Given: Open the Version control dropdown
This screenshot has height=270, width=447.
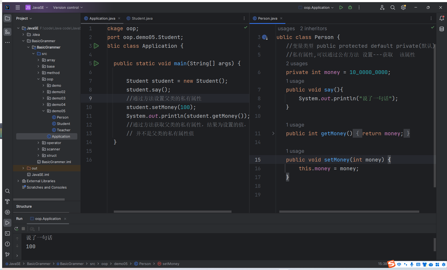Looking at the screenshot, I should tap(68, 7).
